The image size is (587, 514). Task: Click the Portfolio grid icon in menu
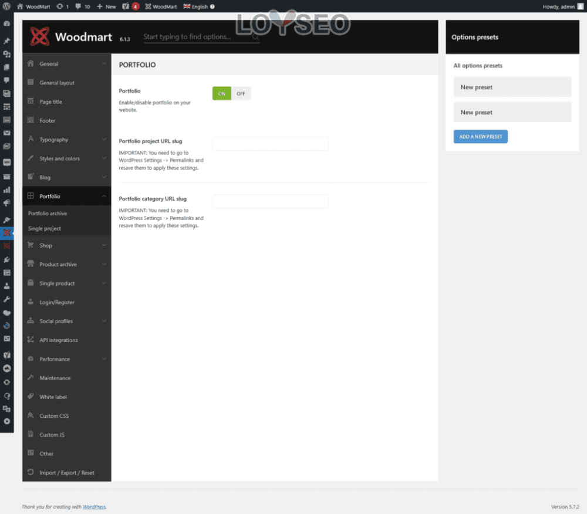[x=31, y=195]
